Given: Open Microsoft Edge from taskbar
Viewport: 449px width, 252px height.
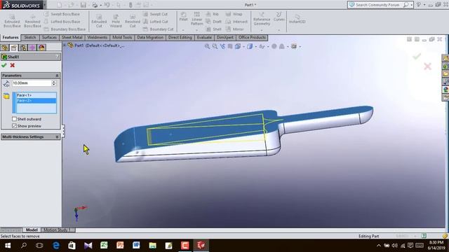Looking at the screenshot, I should click(56, 245).
